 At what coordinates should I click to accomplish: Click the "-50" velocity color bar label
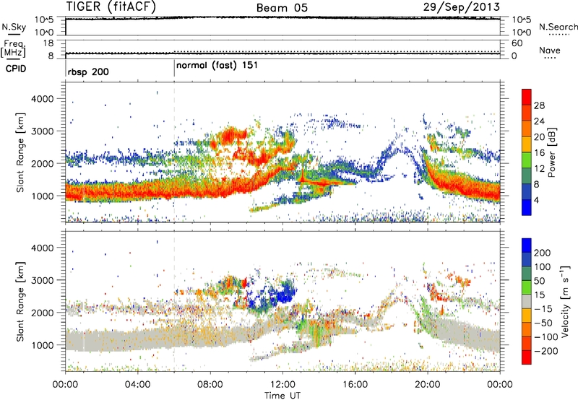pyautogui.click(x=543, y=323)
